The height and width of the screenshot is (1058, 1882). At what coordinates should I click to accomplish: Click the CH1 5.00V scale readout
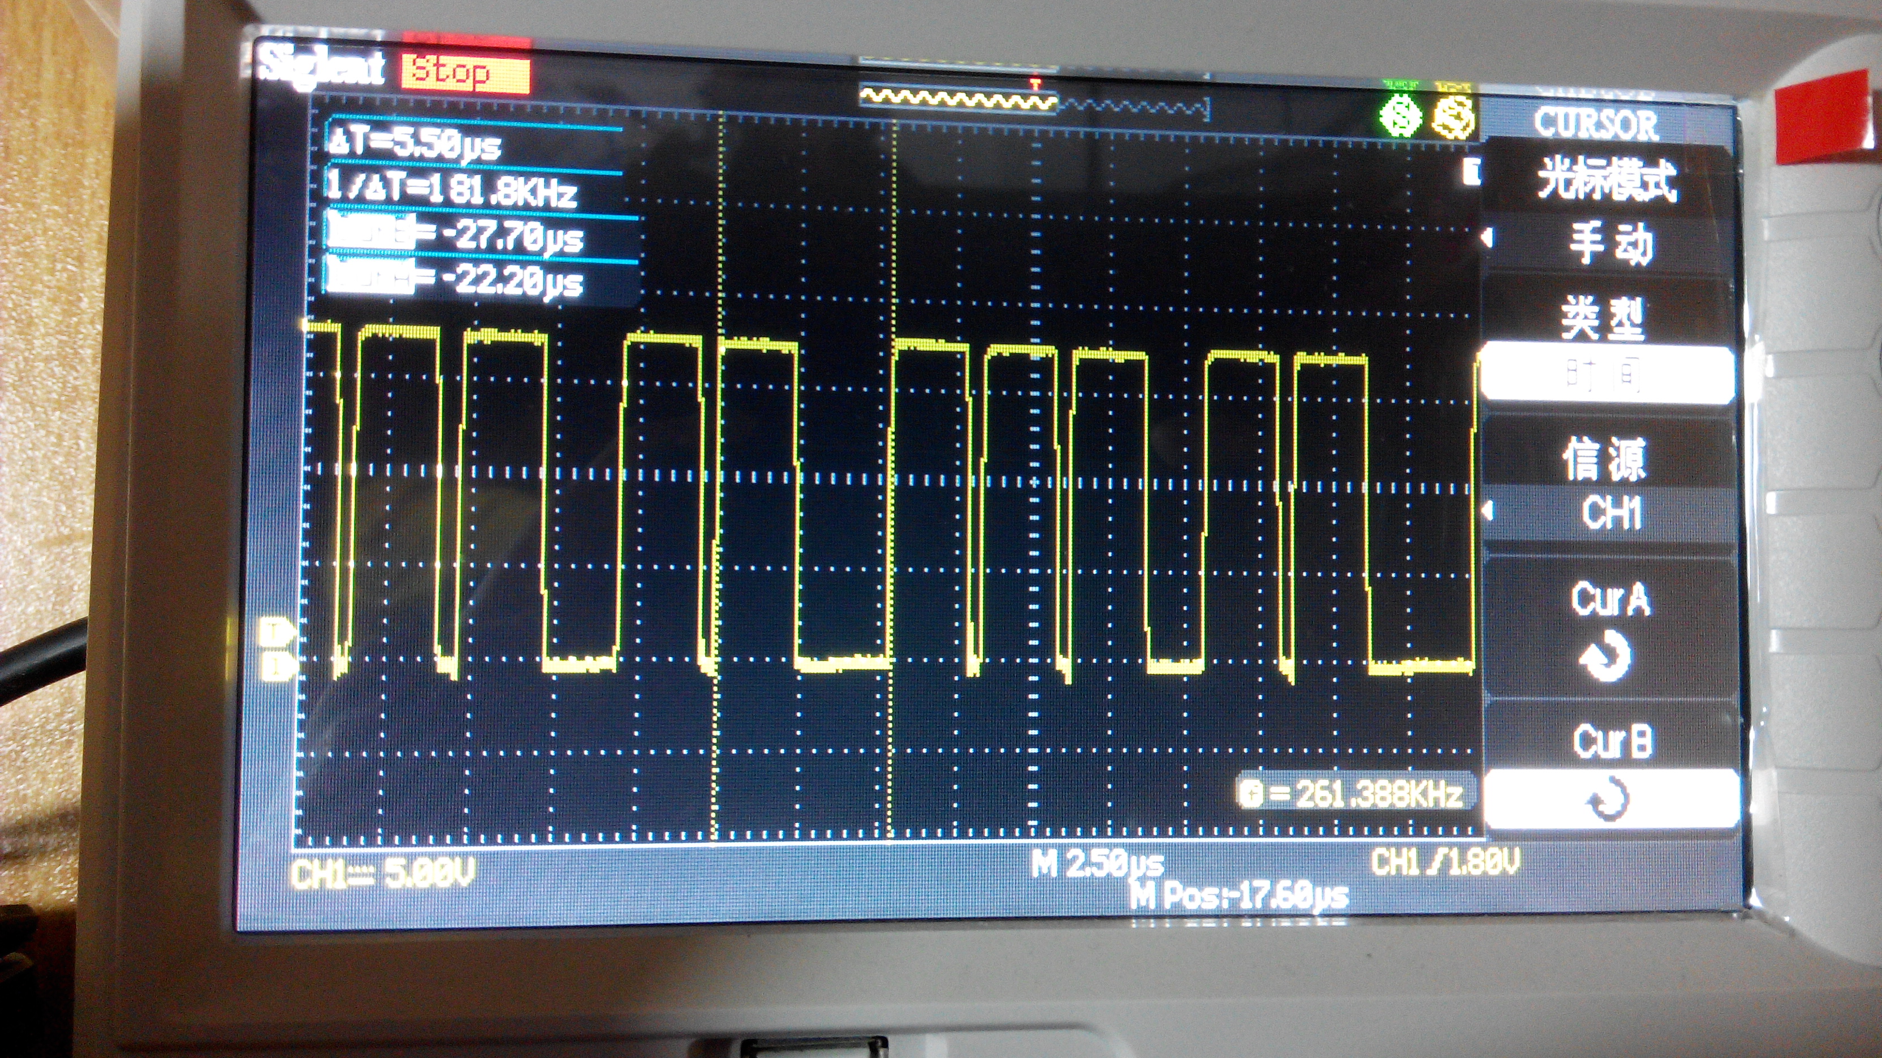pyautogui.click(x=383, y=873)
